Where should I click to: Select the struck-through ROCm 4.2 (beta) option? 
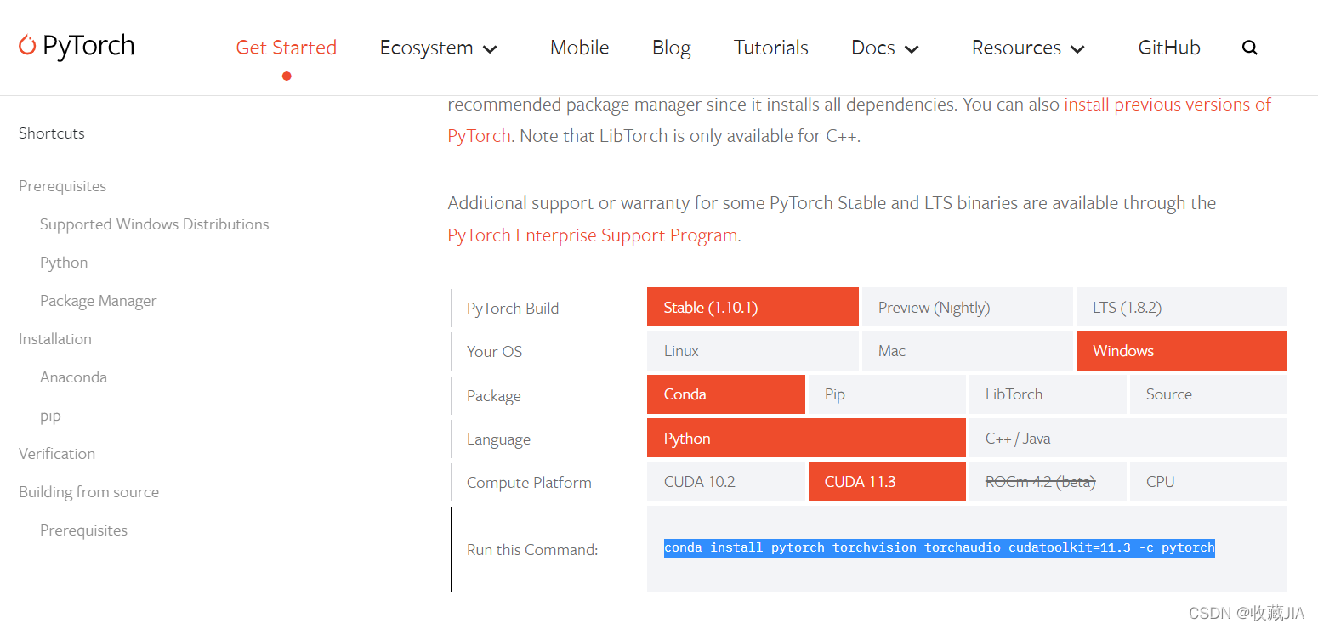[1048, 481]
